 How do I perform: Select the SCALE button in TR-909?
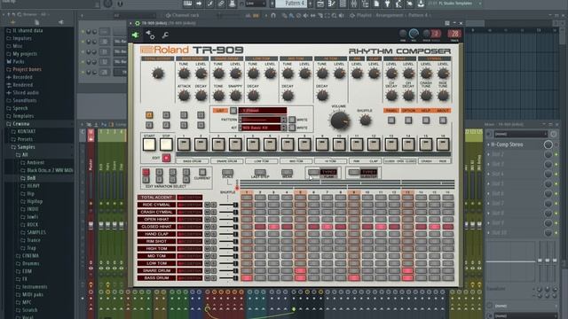click(x=227, y=172)
